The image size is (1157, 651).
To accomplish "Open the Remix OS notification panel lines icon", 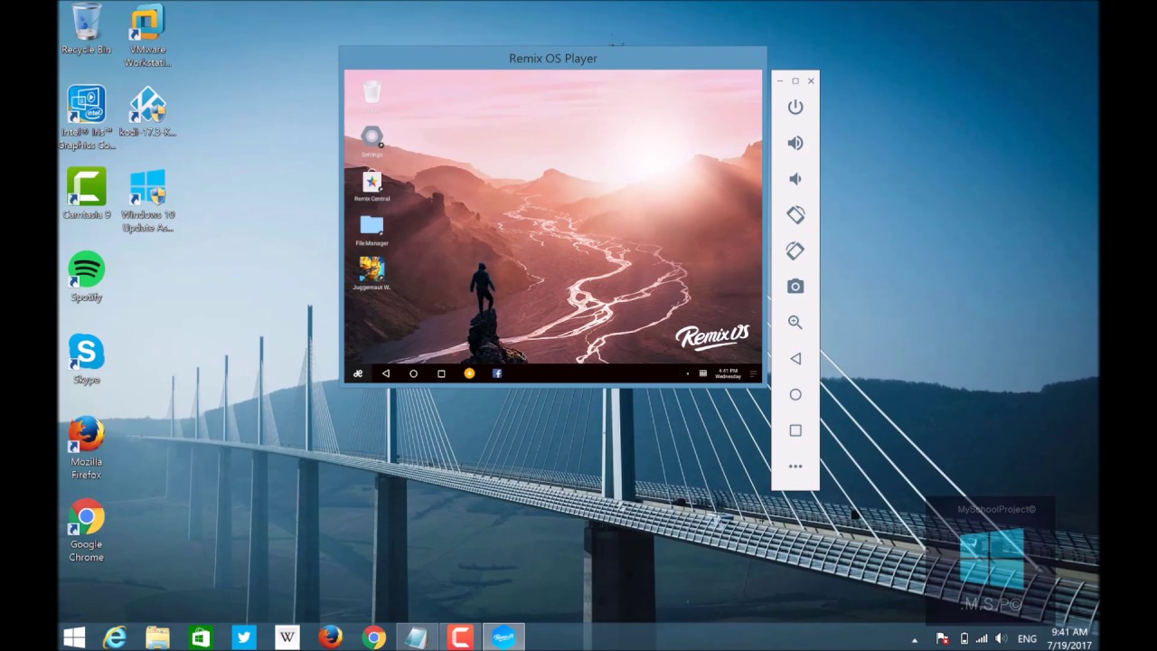I will (x=753, y=373).
